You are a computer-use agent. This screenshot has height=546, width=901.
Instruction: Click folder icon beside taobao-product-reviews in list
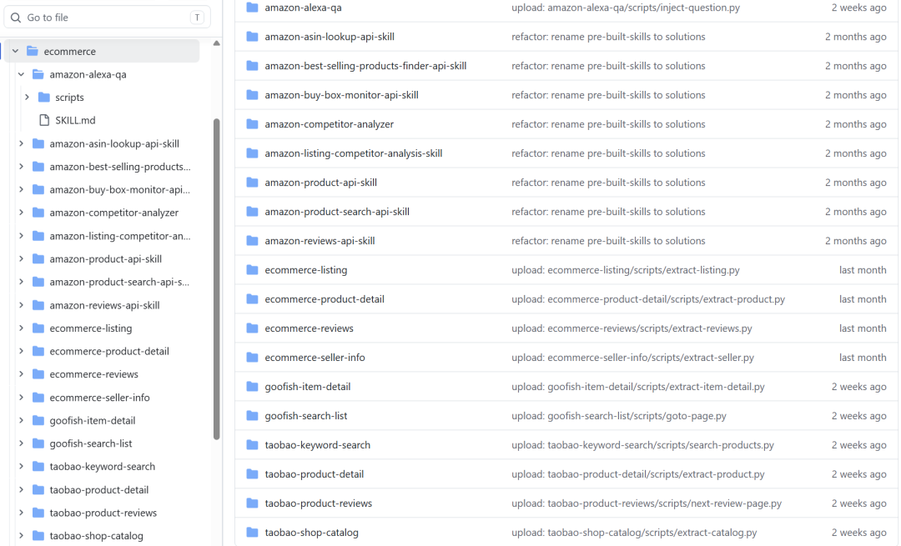point(252,503)
